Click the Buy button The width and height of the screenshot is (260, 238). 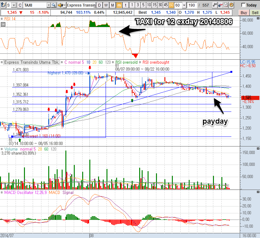pos(244,12)
